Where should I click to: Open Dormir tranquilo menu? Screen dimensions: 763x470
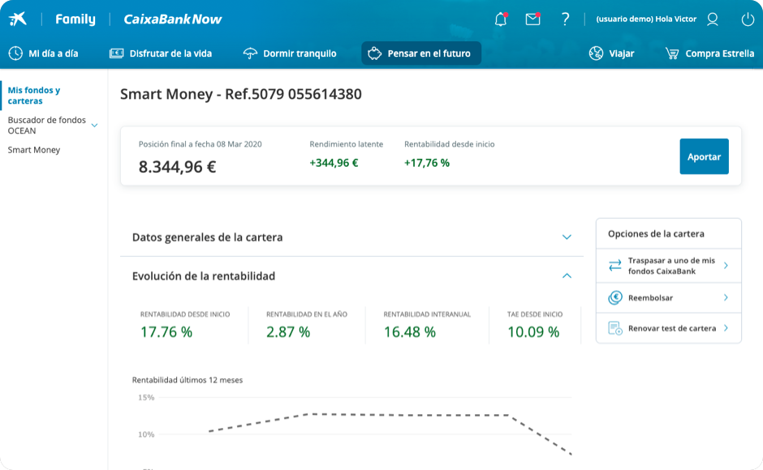pyautogui.click(x=290, y=53)
